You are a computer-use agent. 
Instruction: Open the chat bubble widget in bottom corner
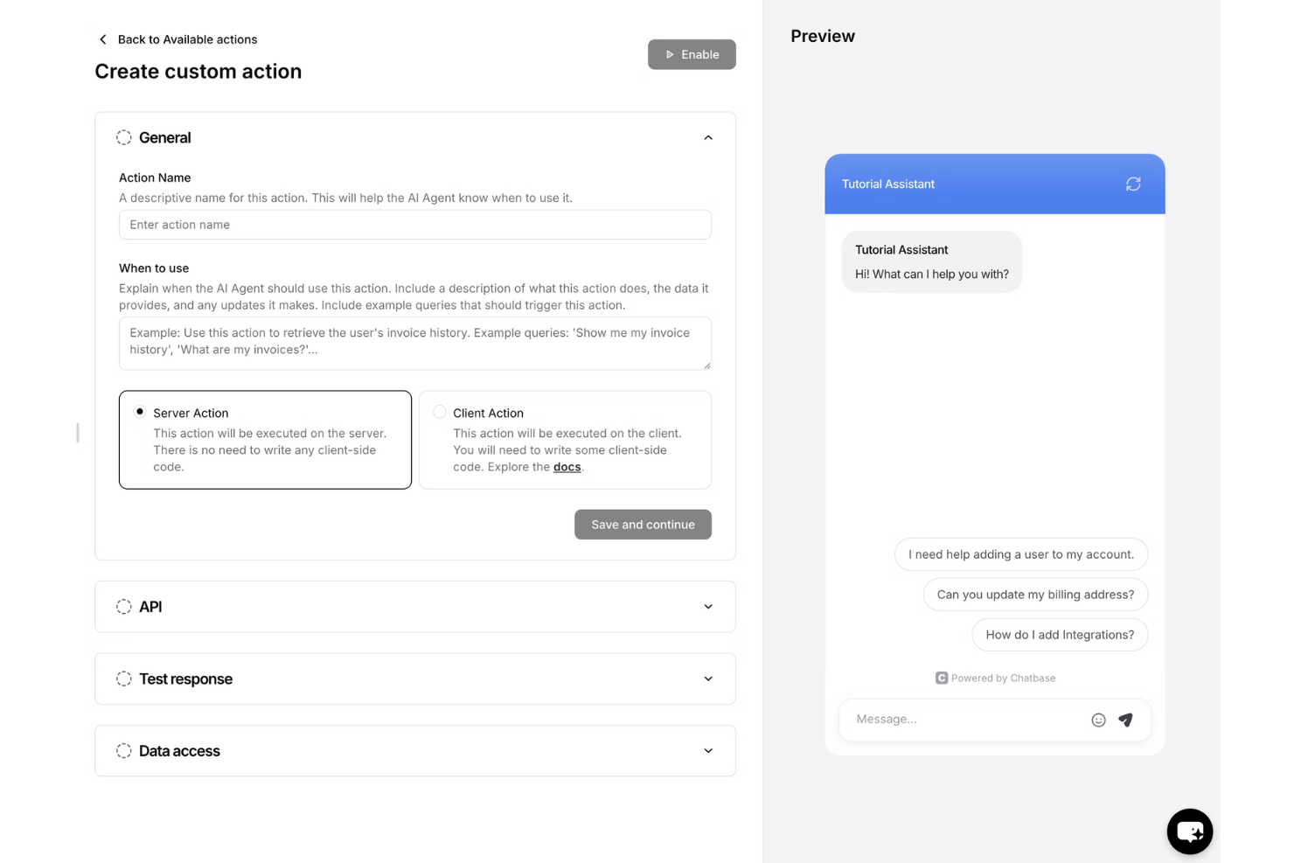[x=1189, y=831]
